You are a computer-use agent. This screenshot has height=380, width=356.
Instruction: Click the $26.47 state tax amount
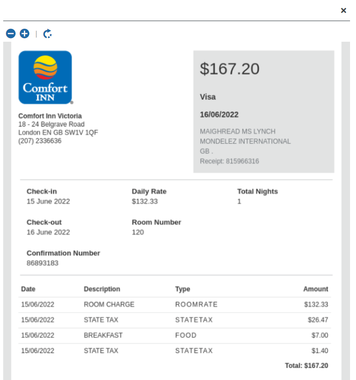tap(318, 320)
